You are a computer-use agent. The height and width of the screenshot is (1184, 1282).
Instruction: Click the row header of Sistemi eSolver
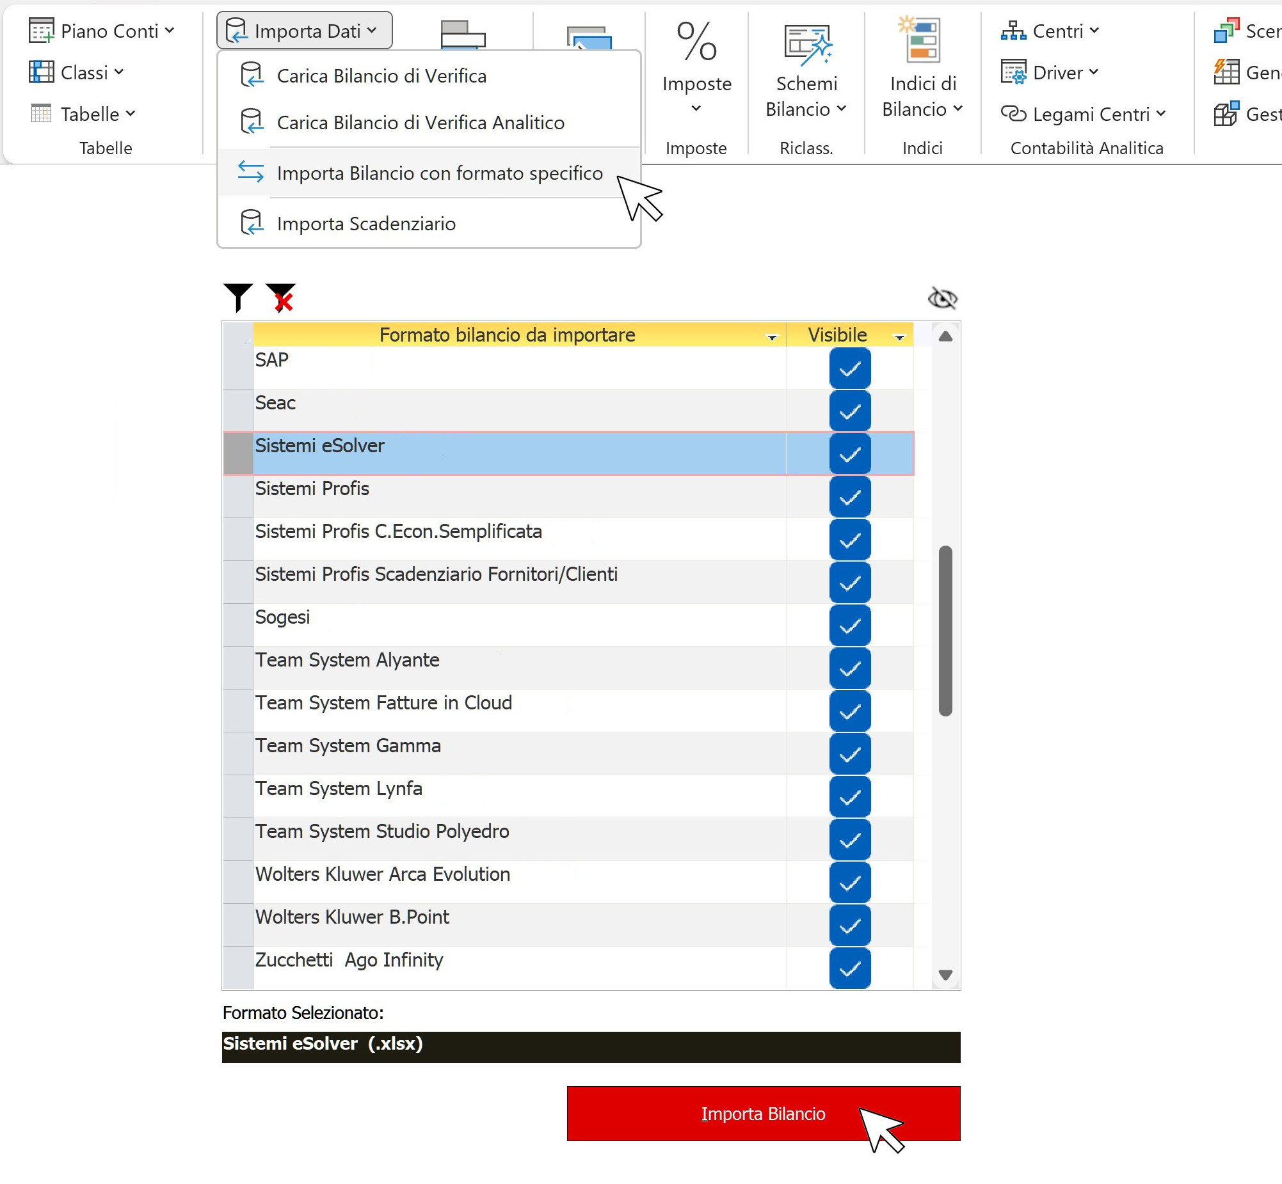pos(238,454)
